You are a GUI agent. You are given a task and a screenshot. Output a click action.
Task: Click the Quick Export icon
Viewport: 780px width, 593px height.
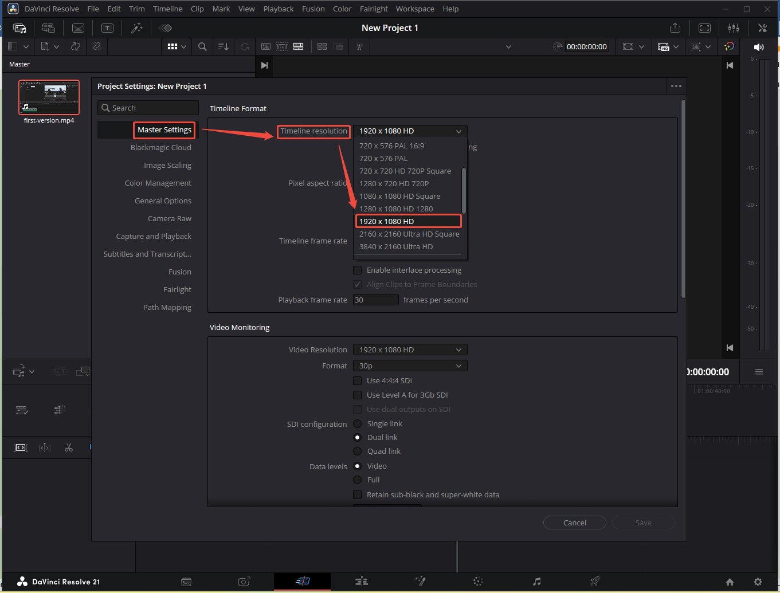click(675, 28)
